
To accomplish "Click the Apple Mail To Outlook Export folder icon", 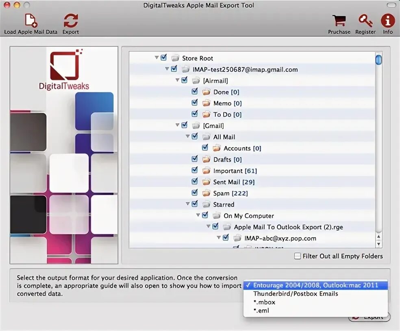I will tap(227, 227).
